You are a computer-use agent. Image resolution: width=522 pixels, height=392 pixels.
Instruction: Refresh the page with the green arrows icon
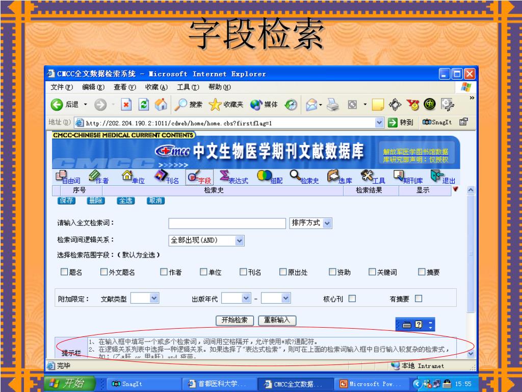click(x=144, y=105)
